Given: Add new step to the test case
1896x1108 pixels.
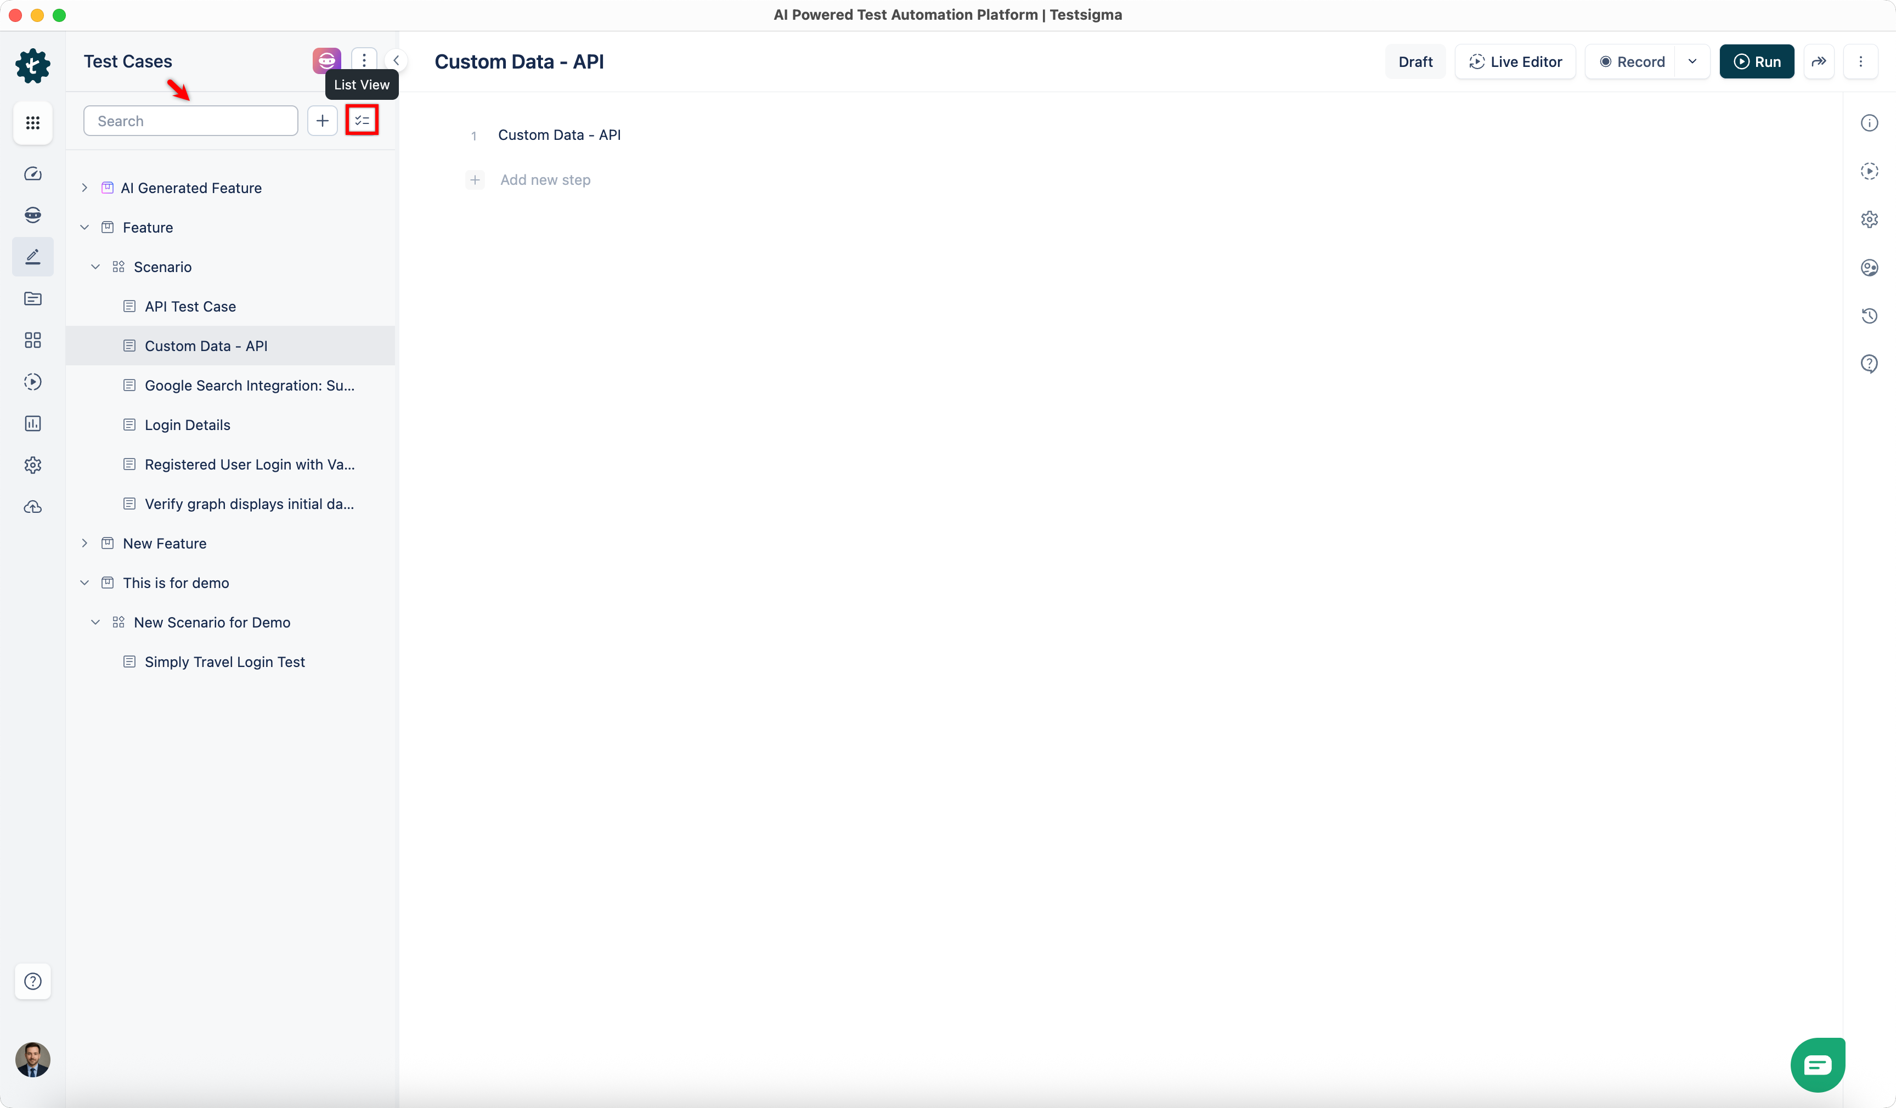Looking at the screenshot, I should tap(545, 180).
